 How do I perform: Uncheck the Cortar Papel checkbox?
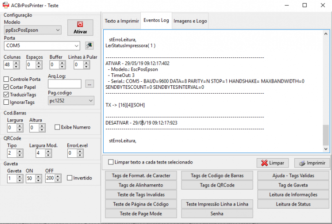click(6, 87)
